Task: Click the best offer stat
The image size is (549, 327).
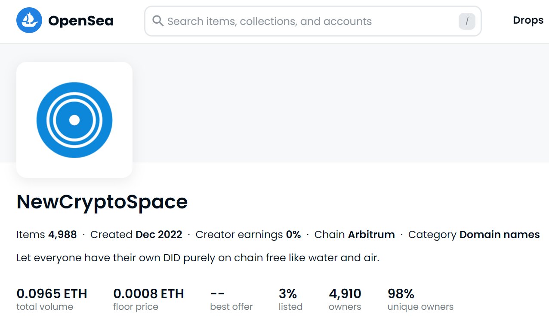Action: point(231,299)
